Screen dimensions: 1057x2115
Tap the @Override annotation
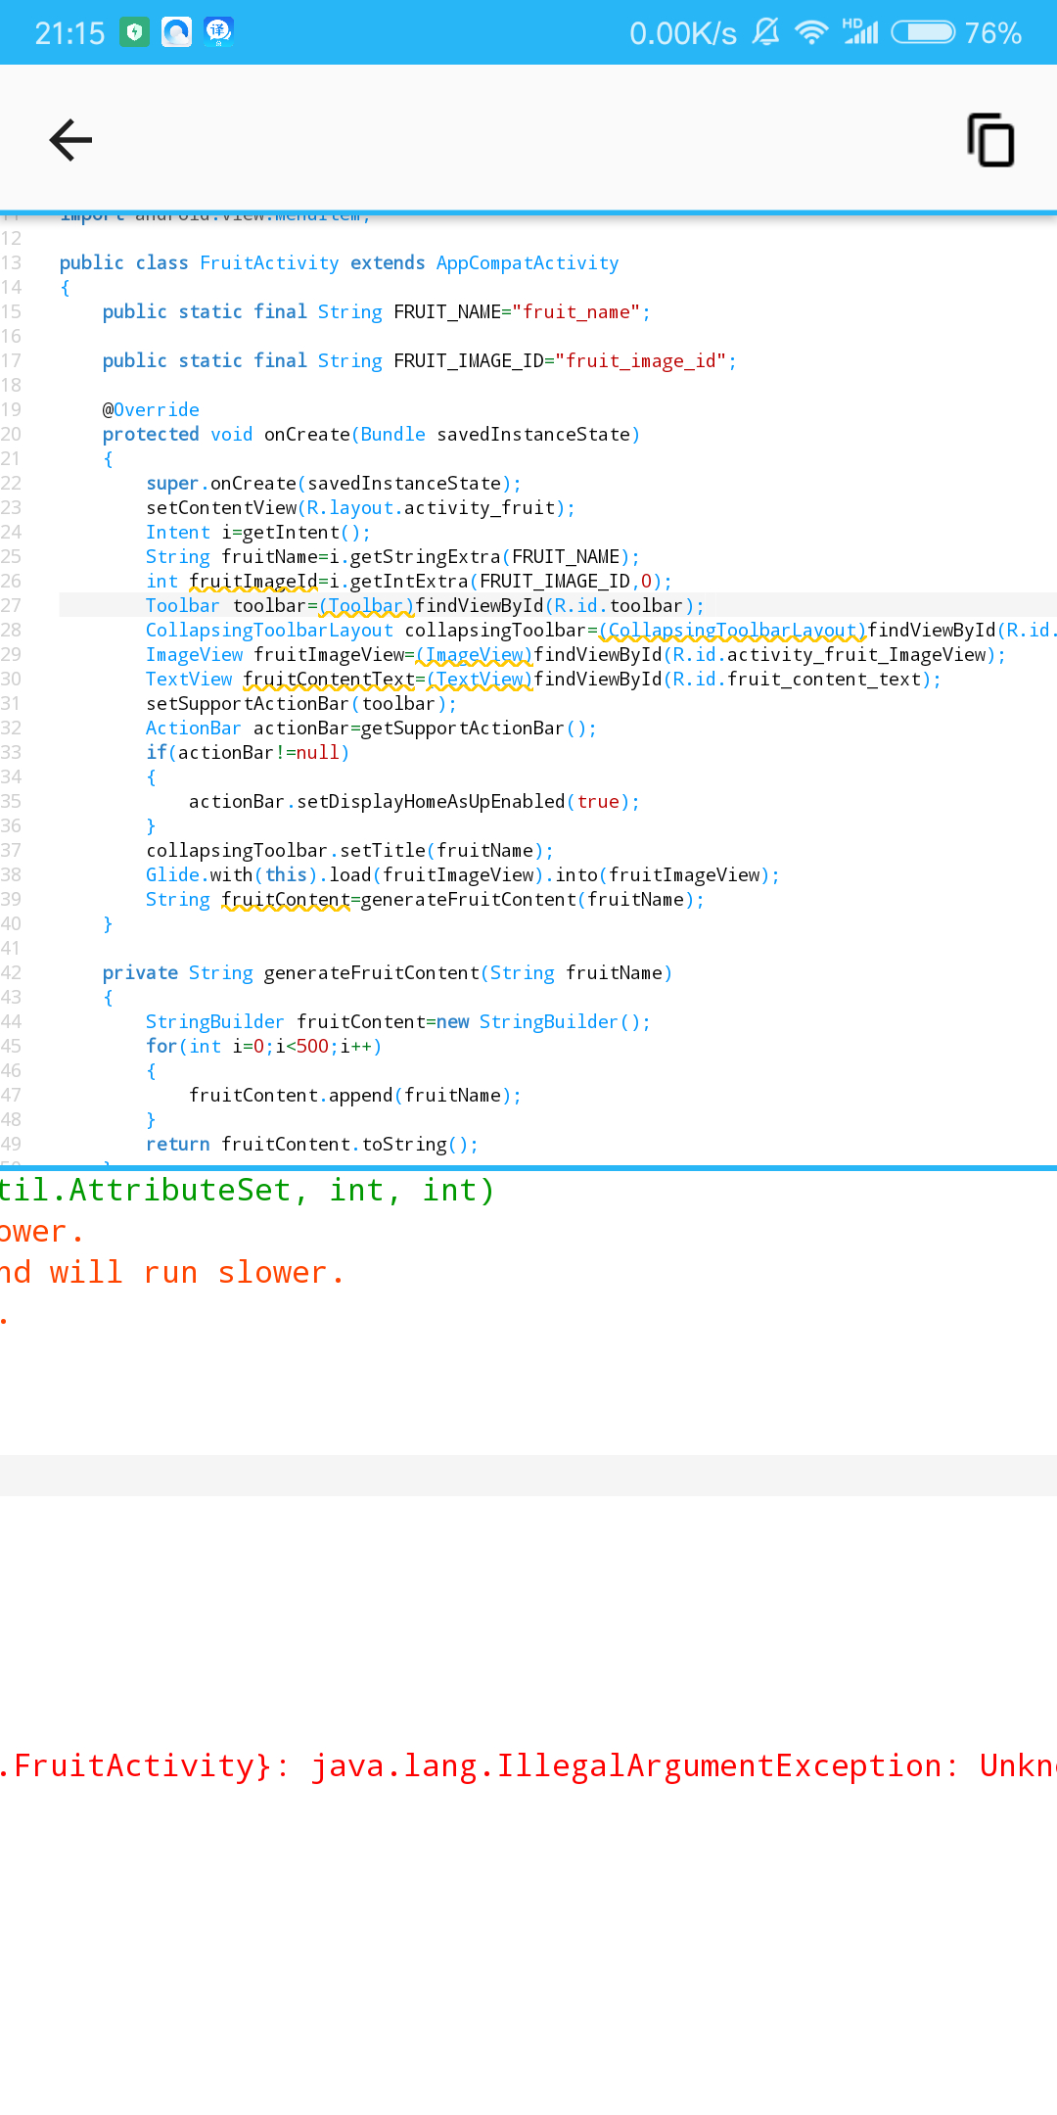[151, 409]
